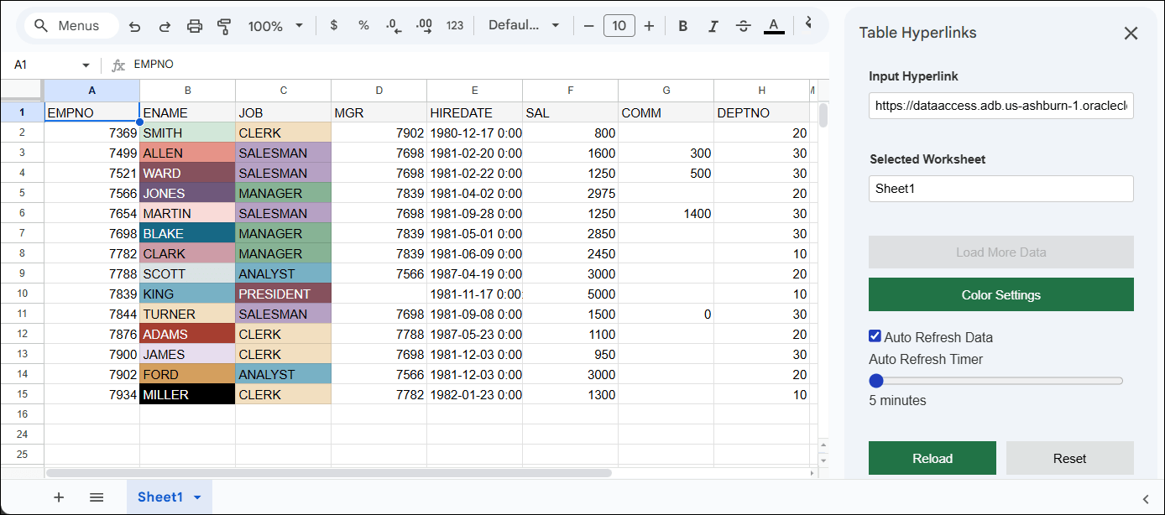Enable Auto Refresh Data checkbox

pos(875,336)
